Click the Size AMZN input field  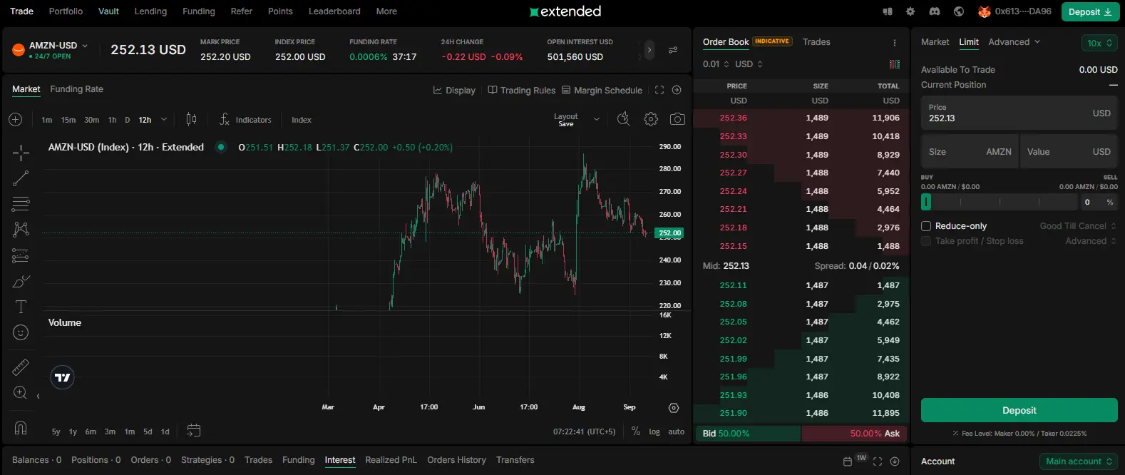970,152
